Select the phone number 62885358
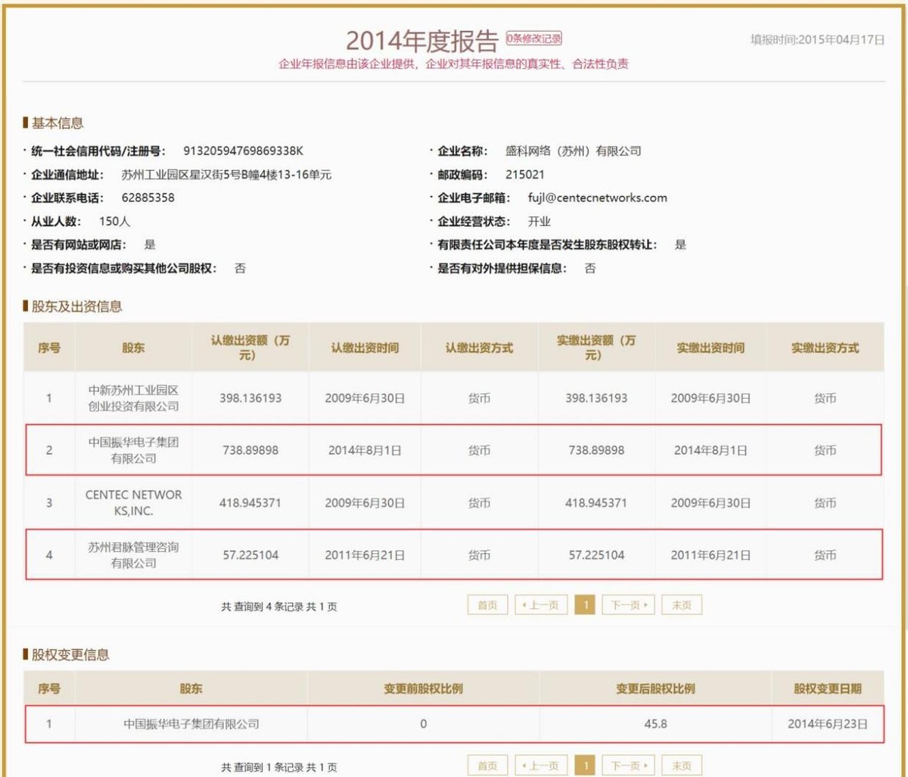The height and width of the screenshot is (777, 908). click(148, 198)
